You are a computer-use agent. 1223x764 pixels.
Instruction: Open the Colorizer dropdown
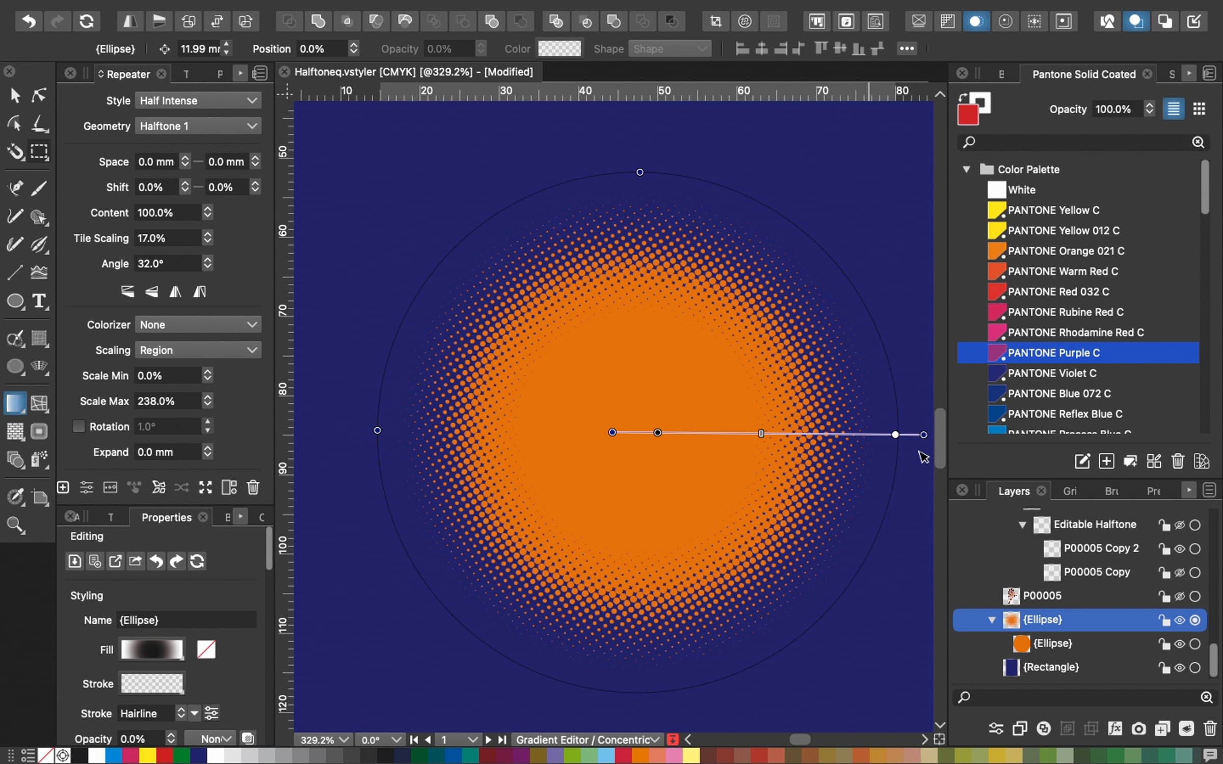198,324
